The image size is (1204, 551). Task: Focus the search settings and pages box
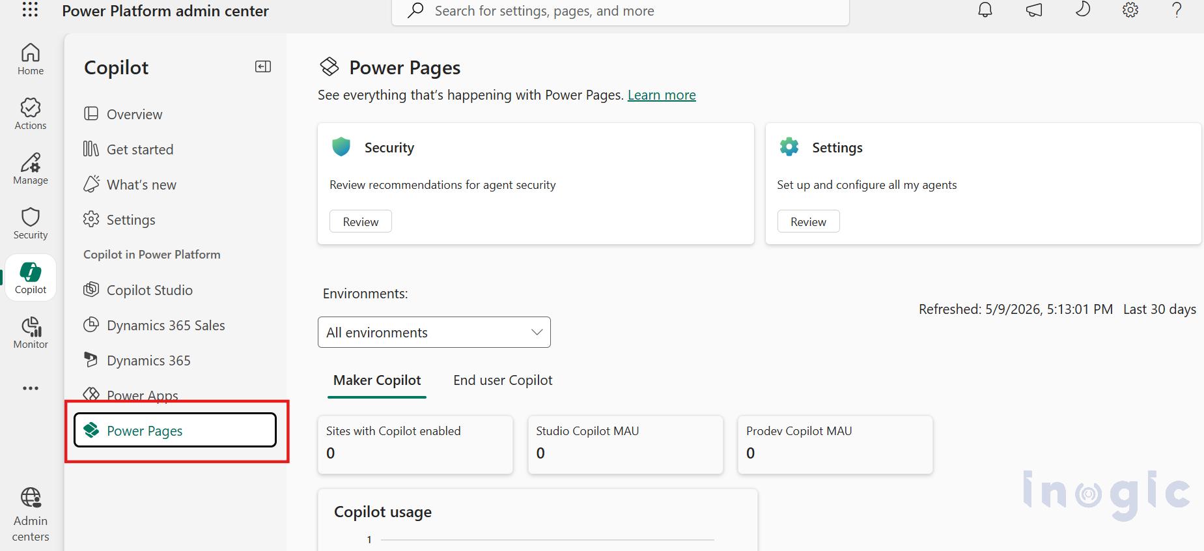(x=620, y=11)
